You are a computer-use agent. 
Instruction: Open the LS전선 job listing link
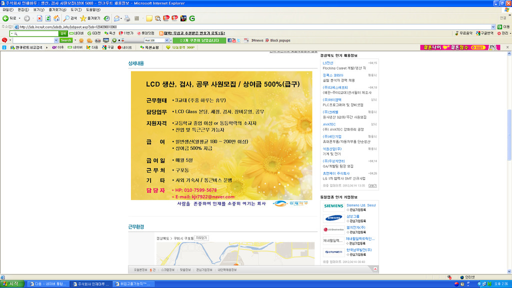[328, 63]
